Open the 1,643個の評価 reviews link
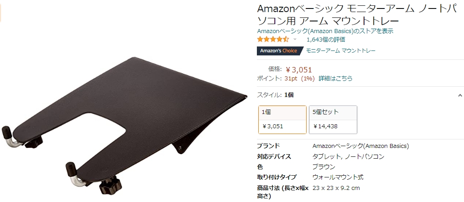This screenshot has width=464, height=202. [326, 39]
